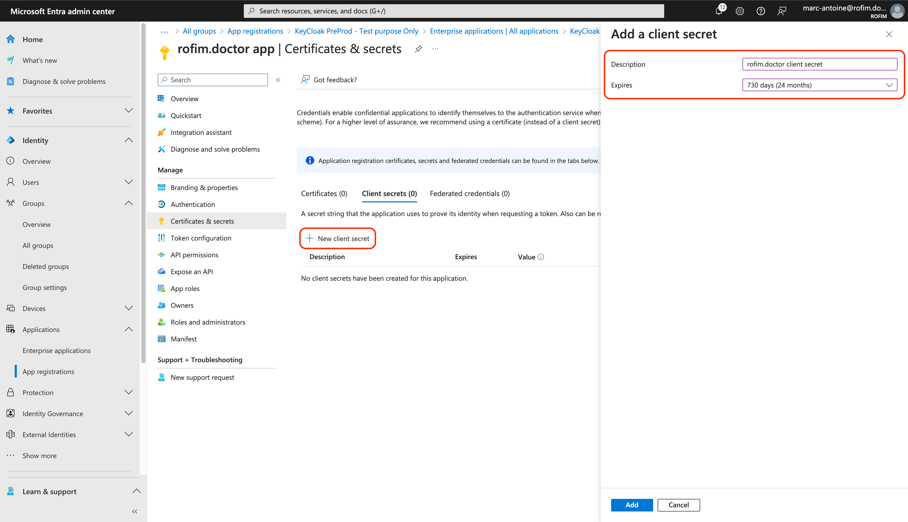Collapse the Identity section
The width and height of the screenshot is (908, 522).
(129, 140)
